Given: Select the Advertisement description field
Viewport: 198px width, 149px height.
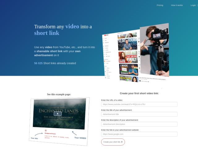Looking at the screenshot, I should coord(139,124).
